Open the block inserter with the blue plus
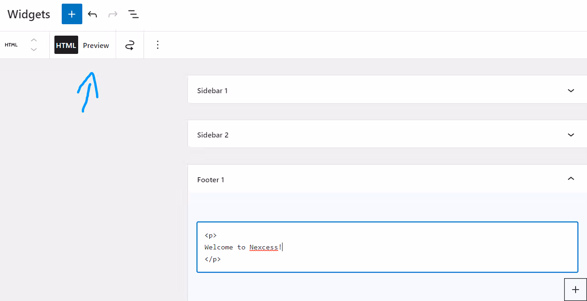587x301 pixels. pyautogui.click(x=71, y=14)
